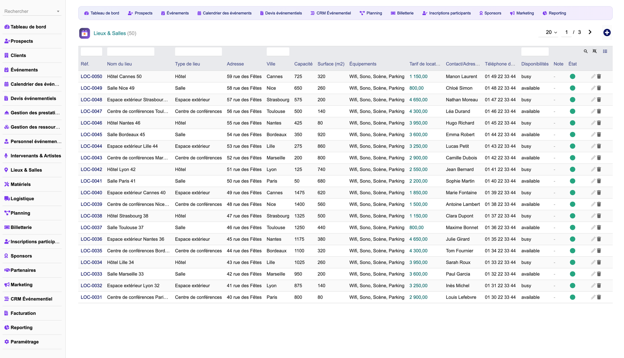Sort by the Surface (m2) column header

[x=331, y=64]
